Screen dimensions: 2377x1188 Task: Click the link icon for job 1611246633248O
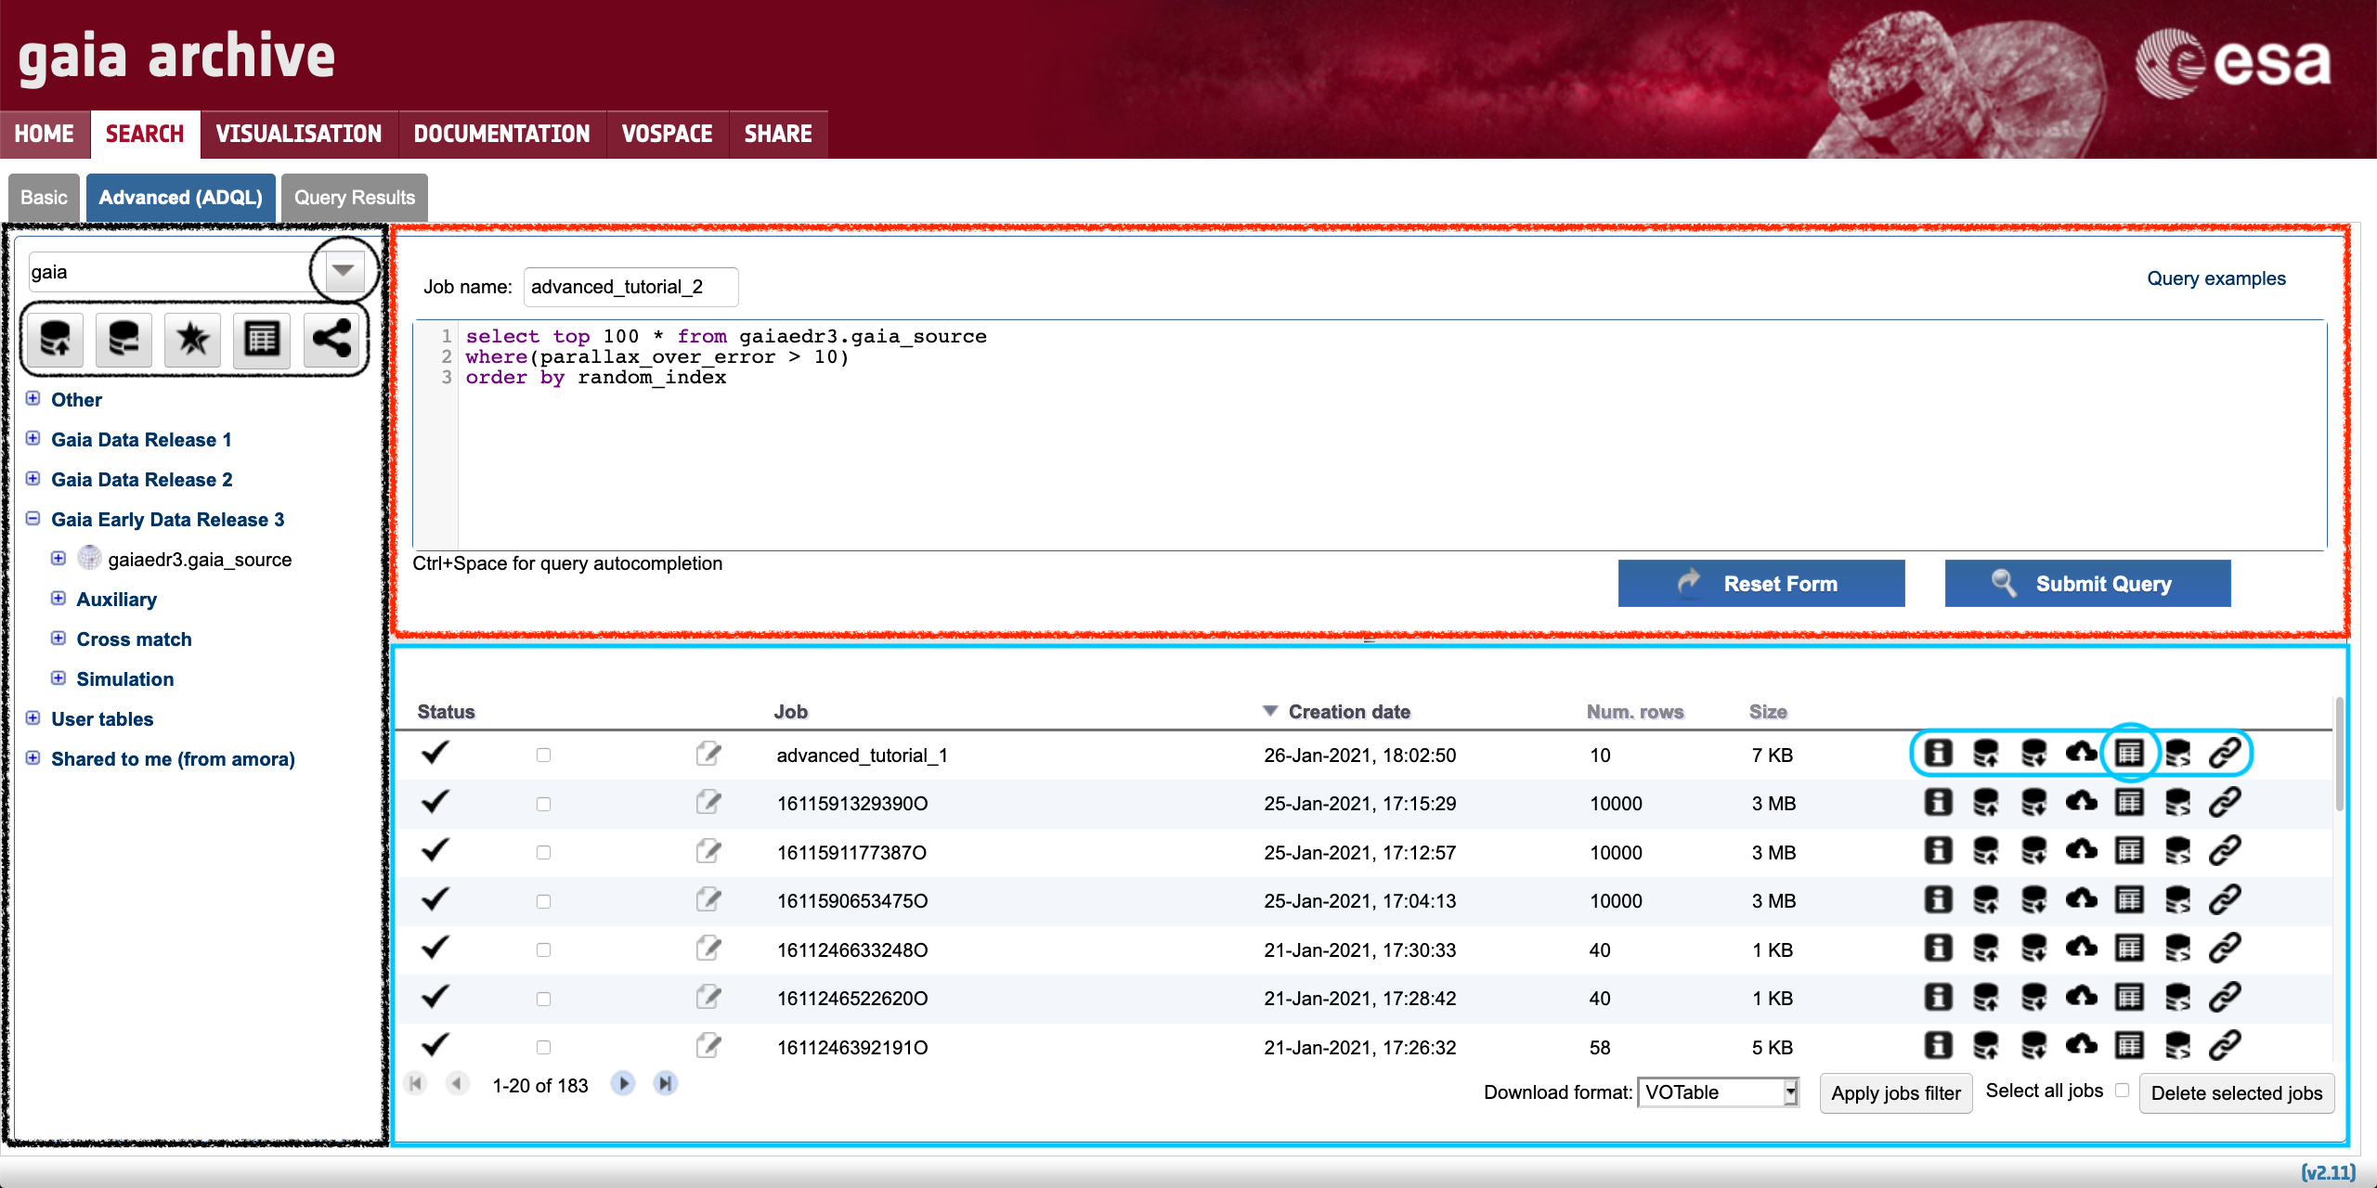[2226, 949]
